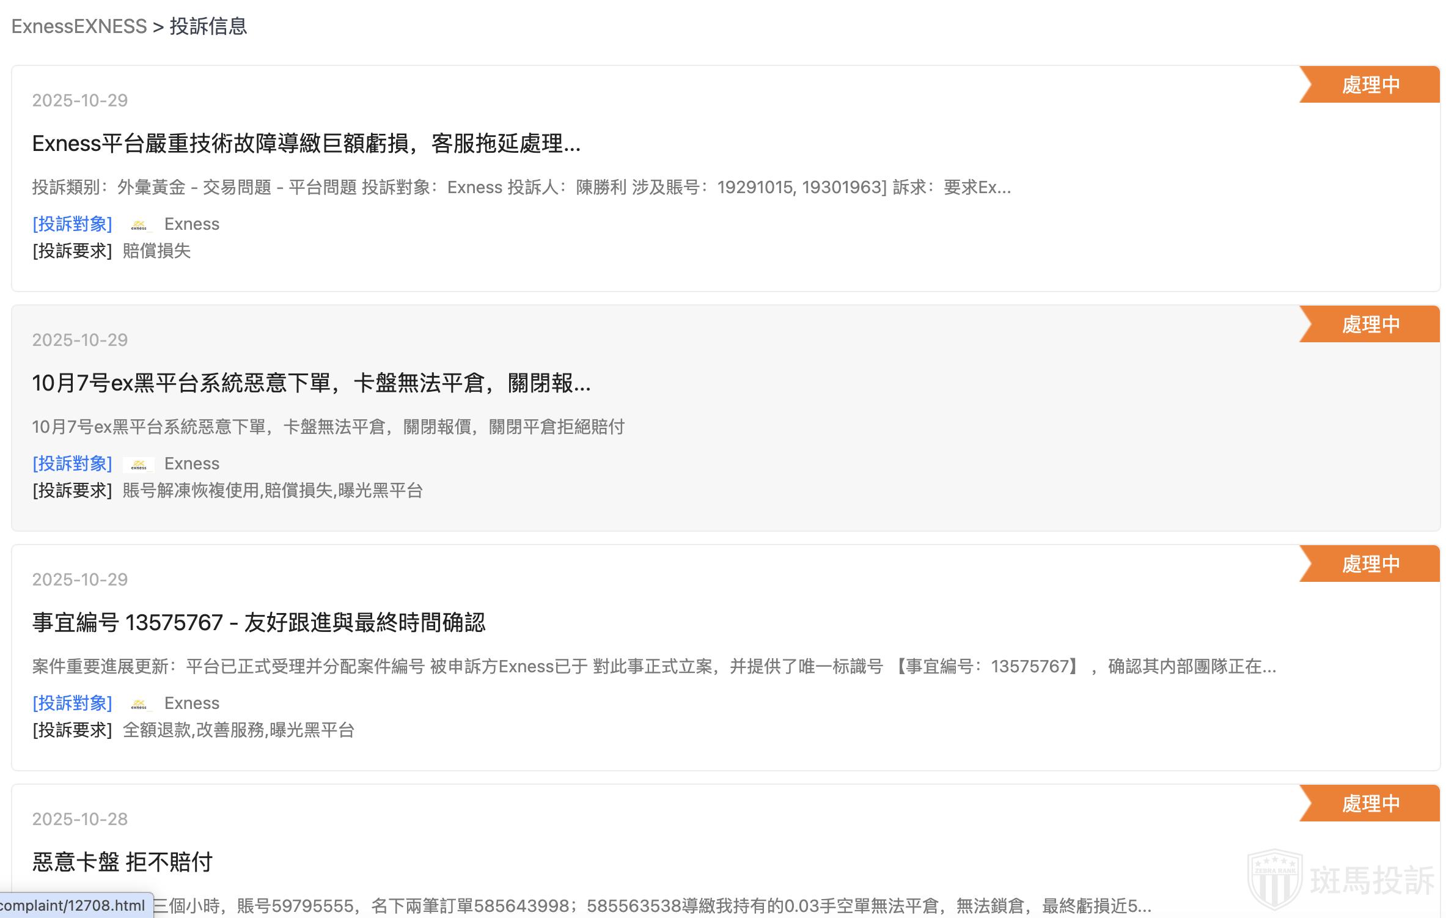Open complaint titled 惡意卡盤 拒不賠付
Viewport: 1446px width, 918px height.
pyautogui.click(x=122, y=862)
